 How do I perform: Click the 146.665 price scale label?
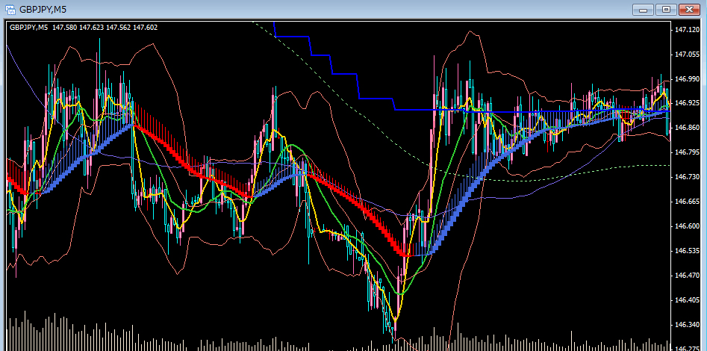(x=687, y=202)
